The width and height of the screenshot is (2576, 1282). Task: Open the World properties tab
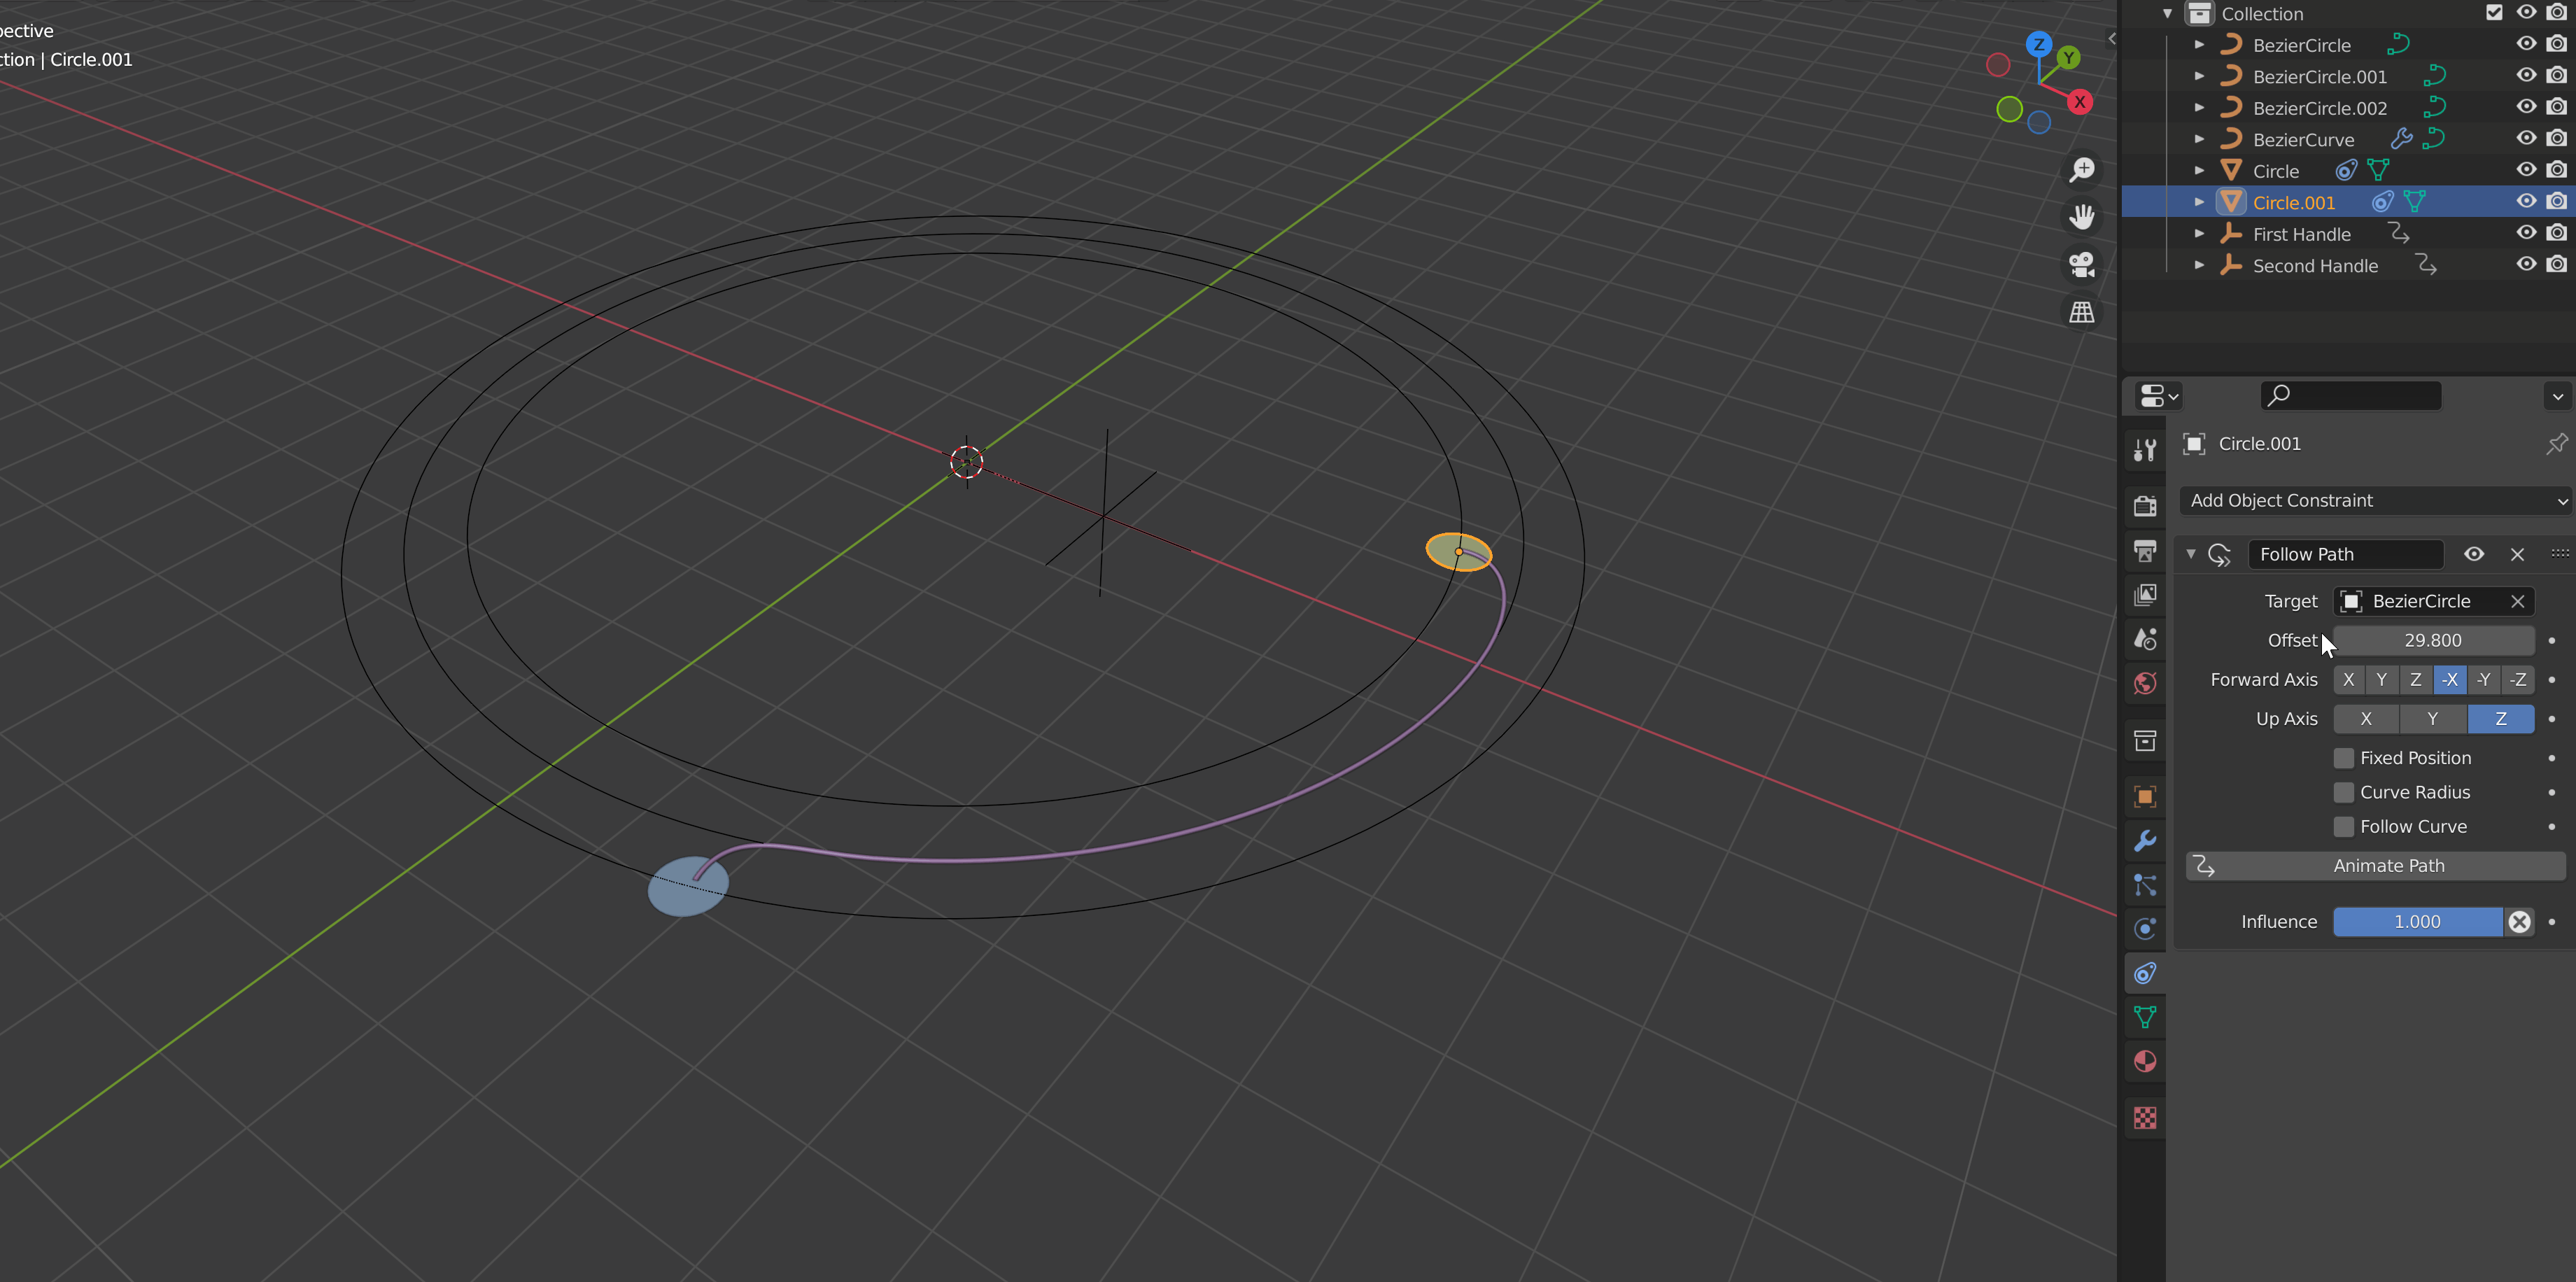2145,683
